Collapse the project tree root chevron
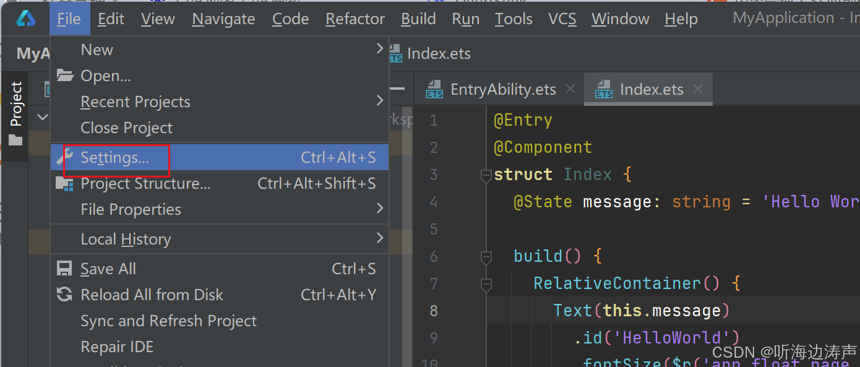This screenshot has height=367, width=860. click(x=42, y=116)
